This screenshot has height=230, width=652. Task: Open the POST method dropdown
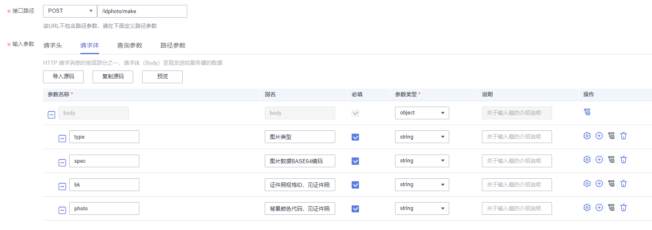click(x=70, y=11)
